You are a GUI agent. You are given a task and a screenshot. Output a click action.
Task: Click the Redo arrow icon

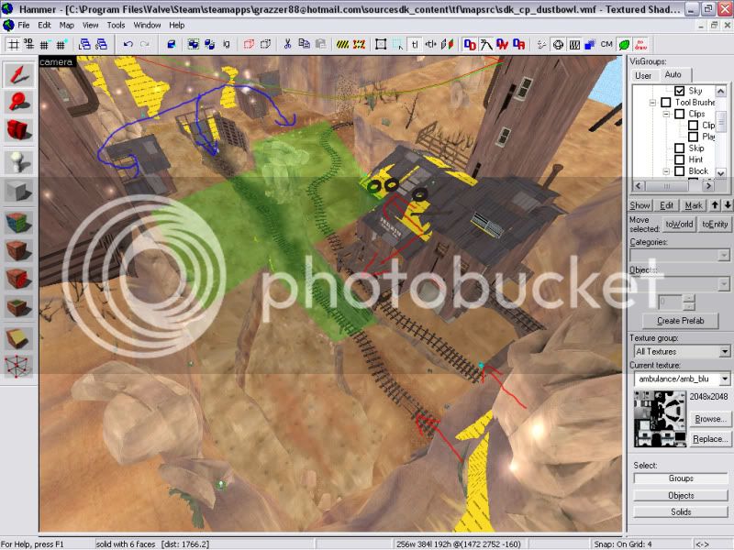(145, 44)
